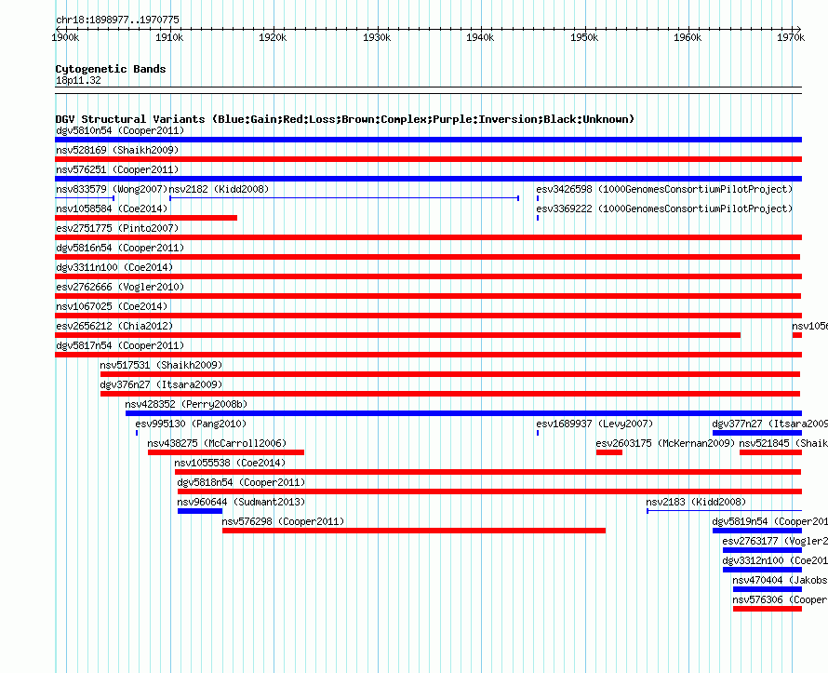Select the nsv428352 (Perry2008b) label
The height and width of the screenshot is (673, 828).
point(186,404)
